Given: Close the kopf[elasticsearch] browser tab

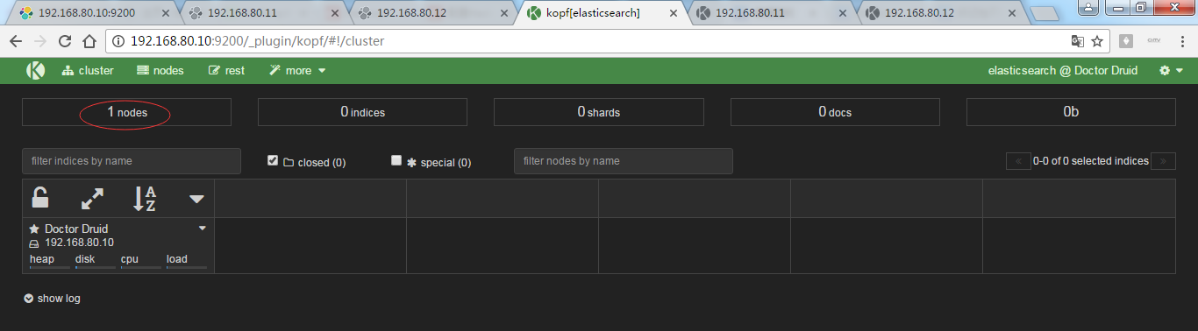Looking at the screenshot, I should tap(673, 13).
